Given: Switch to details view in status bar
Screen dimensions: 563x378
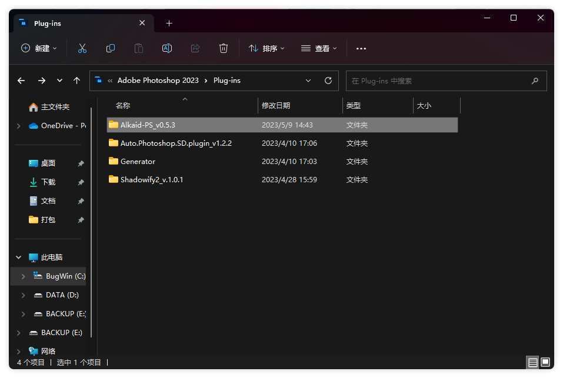Looking at the screenshot, I should (x=532, y=362).
